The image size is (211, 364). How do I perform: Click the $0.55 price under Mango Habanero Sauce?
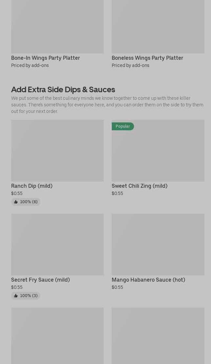tap(117, 287)
